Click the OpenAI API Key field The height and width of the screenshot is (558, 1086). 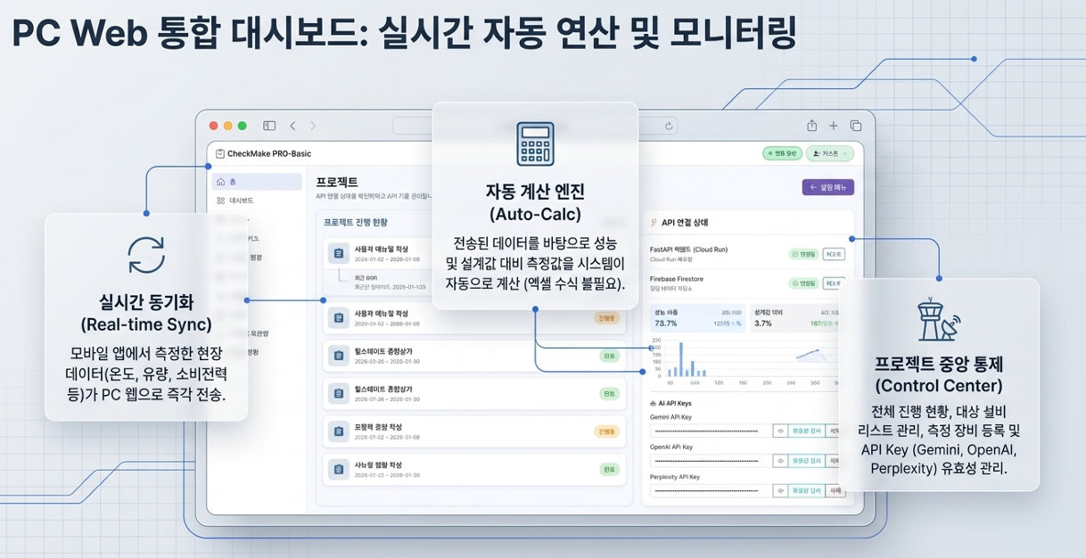[x=712, y=461]
